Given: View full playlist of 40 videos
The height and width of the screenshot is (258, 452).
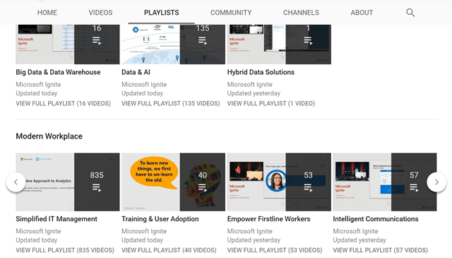Looking at the screenshot, I should click(x=169, y=250).
